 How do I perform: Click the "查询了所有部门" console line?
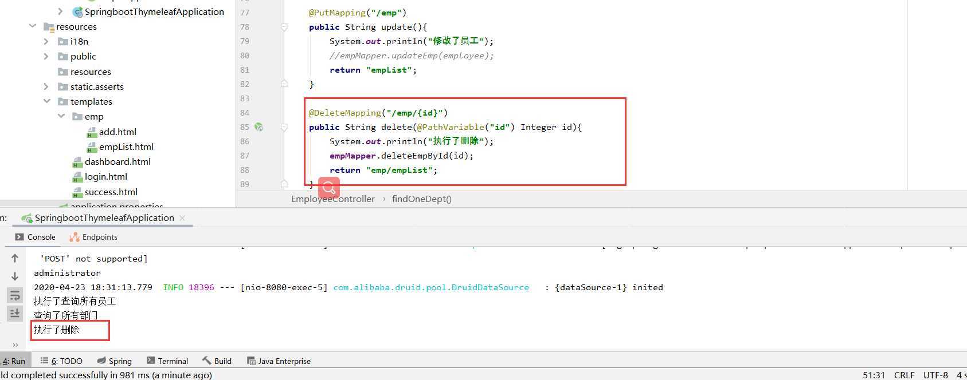[66, 315]
